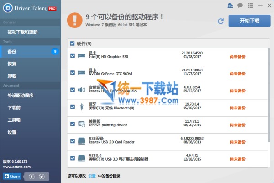
Task: Open the www.ostoto.com link
Action: [x=17, y=167]
